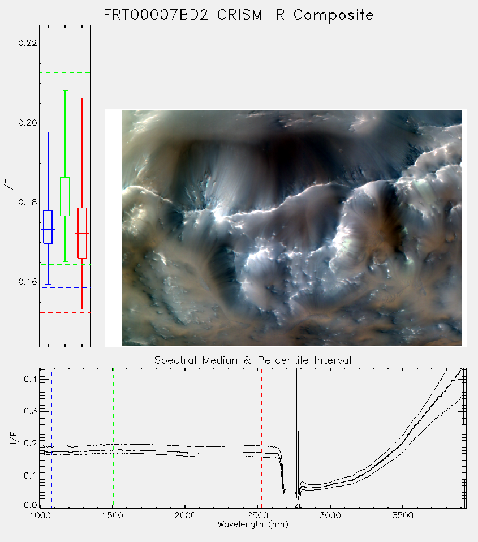This screenshot has height=542, width=478.
Task: Click the Spectral Median & Percentile Interval heading
Action: pos(253,360)
